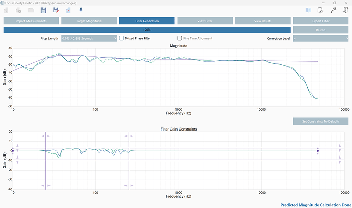Lower maximum gain using left-side down arrow
The width and height of the screenshot is (352, 208).
coord(17,150)
